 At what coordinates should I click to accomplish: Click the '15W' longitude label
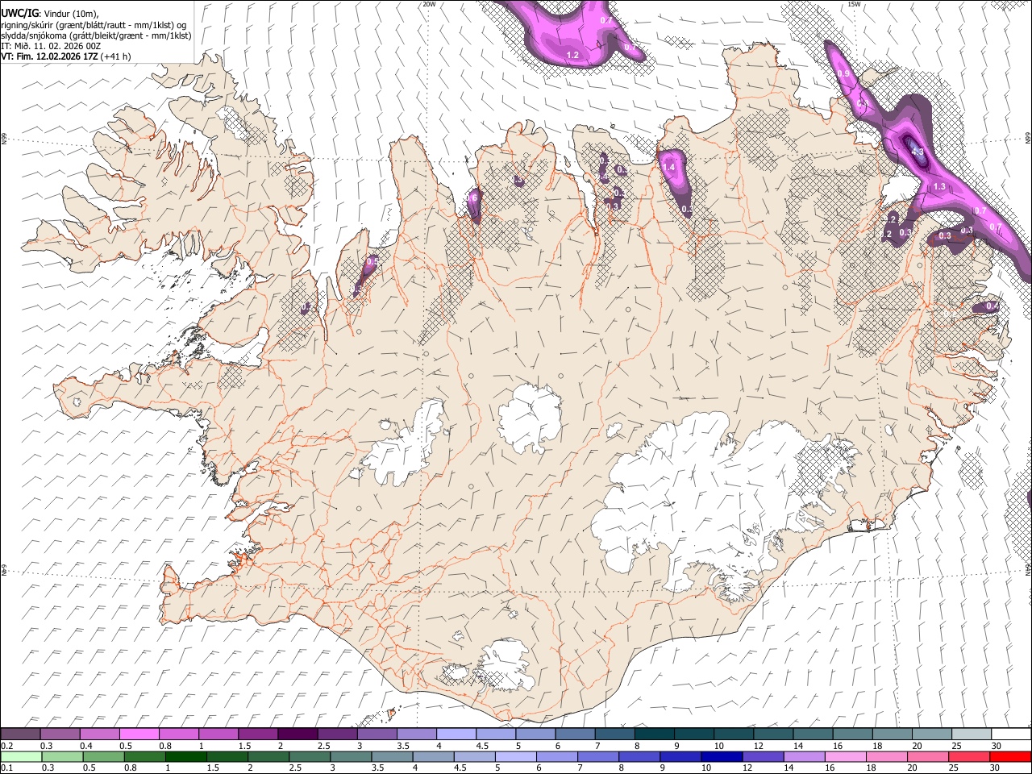point(855,4)
